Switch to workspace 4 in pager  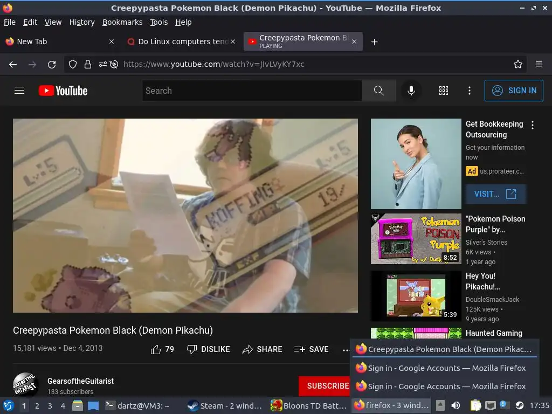(x=63, y=406)
